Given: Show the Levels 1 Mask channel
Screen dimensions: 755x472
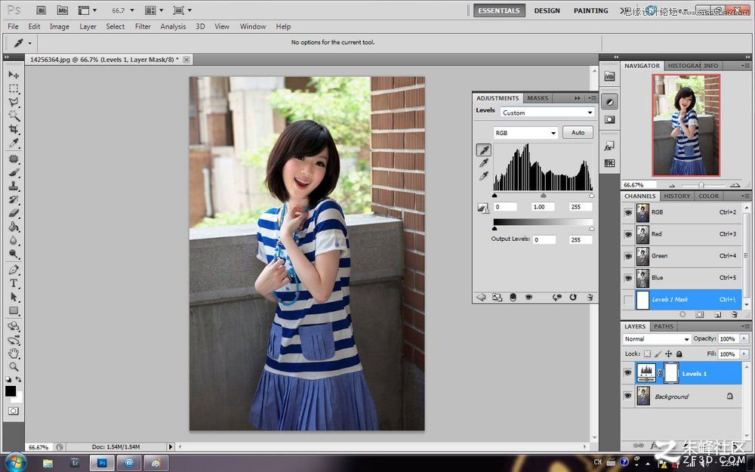Looking at the screenshot, I should (628, 300).
